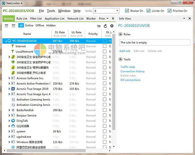This screenshot has height=155, width=195.
Task: Close the Info View panel
Action: (x=190, y=19)
